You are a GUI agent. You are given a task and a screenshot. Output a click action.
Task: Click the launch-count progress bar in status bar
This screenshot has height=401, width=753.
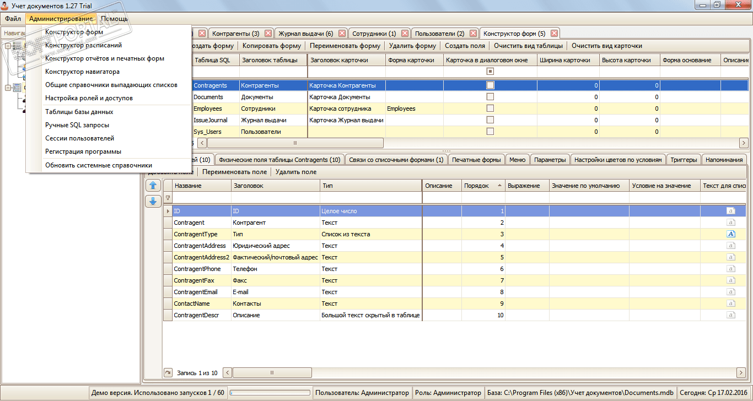click(x=270, y=393)
